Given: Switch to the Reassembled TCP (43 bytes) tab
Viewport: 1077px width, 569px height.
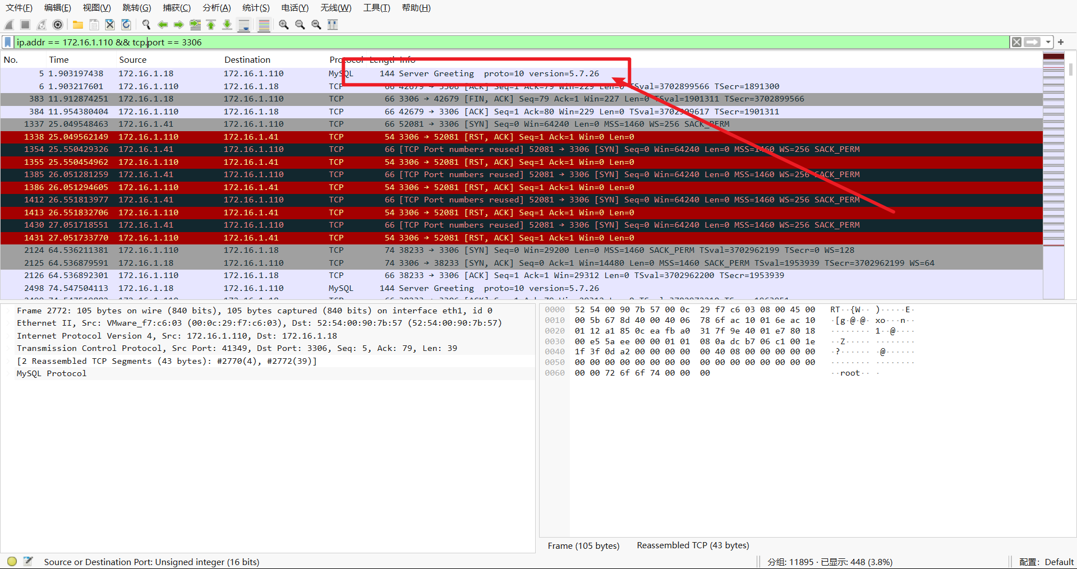Looking at the screenshot, I should click(x=693, y=545).
